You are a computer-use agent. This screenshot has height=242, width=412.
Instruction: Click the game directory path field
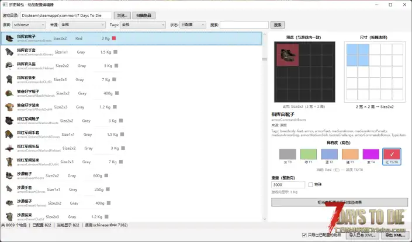pos(66,16)
